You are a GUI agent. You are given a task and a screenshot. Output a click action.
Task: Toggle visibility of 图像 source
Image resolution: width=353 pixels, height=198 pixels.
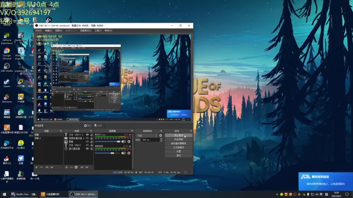pyautogui.click(x=87, y=142)
